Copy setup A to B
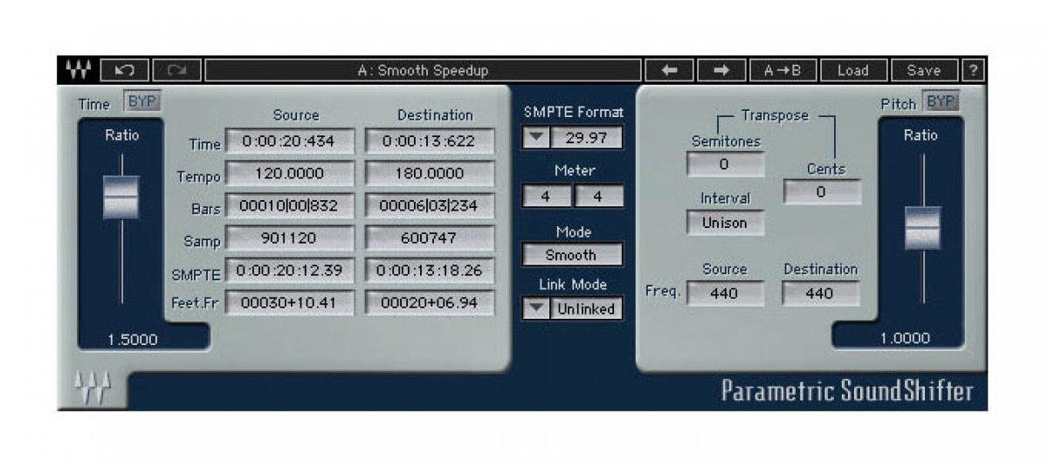This screenshot has height=462, width=1048. (x=782, y=70)
